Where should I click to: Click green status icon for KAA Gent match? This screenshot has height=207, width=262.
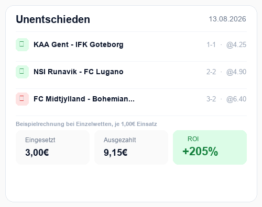[x=22, y=44]
